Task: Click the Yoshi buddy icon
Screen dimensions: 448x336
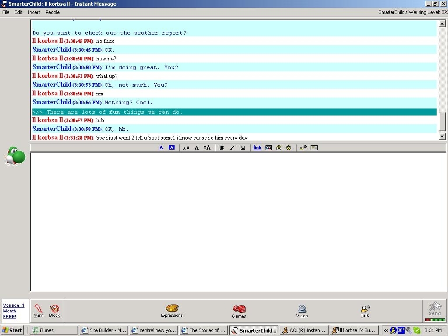Action: pos(15,156)
